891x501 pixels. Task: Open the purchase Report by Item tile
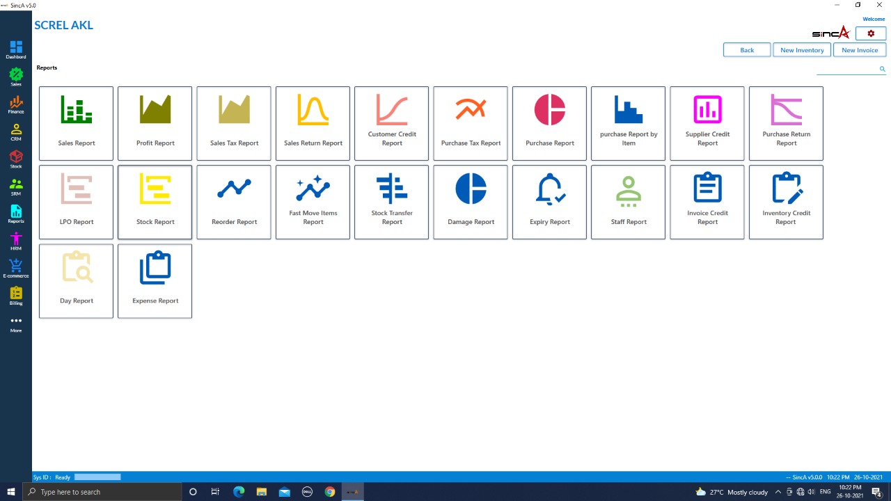(629, 123)
